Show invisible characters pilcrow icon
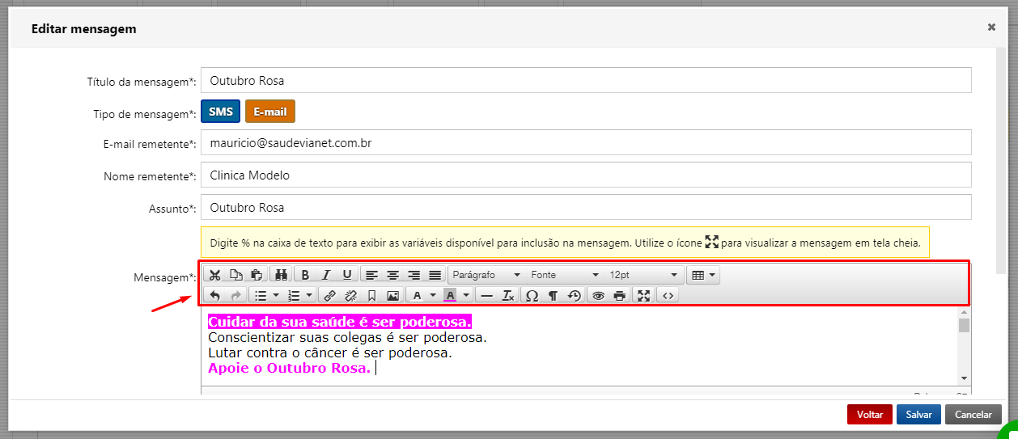Image resolution: width=1018 pixels, height=439 pixels. [x=553, y=296]
